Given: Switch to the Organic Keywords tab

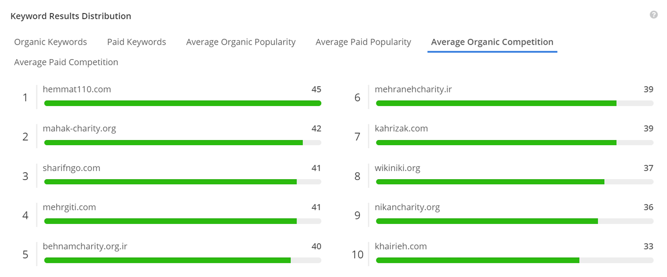Looking at the screenshot, I should point(50,42).
